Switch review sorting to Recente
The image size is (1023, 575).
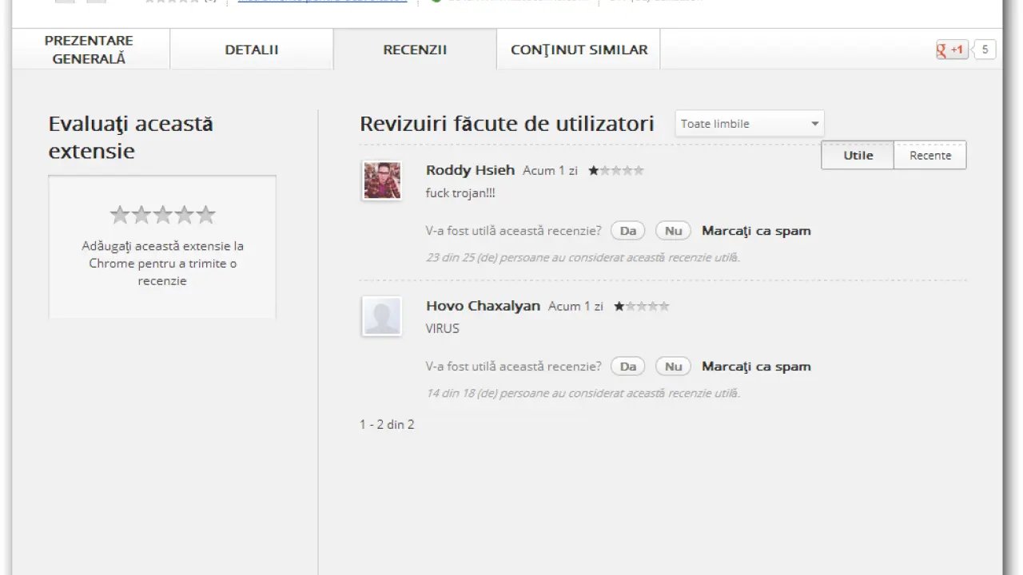929,155
